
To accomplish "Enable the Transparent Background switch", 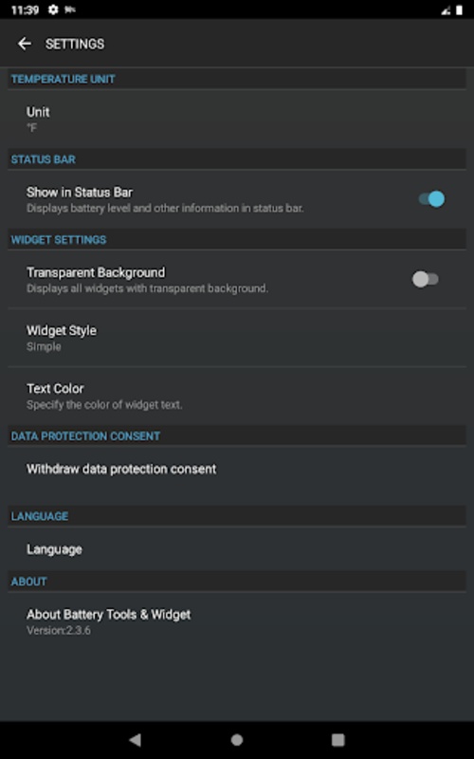I will pyautogui.click(x=426, y=279).
